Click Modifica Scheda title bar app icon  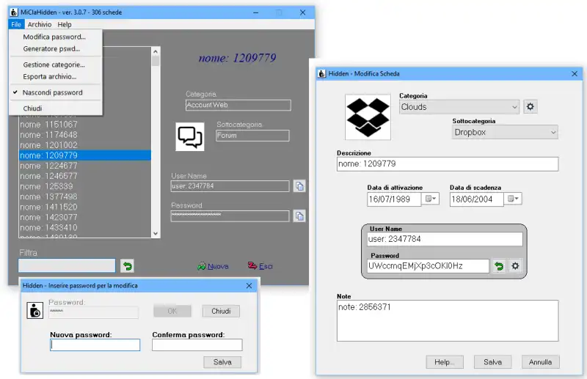pyautogui.click(x=322, y=74)
